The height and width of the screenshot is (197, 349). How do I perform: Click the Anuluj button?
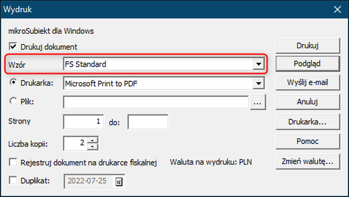[x=308, y=102]
